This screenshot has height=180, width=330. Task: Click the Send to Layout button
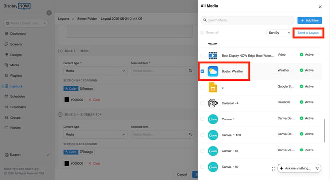[308, 33]
